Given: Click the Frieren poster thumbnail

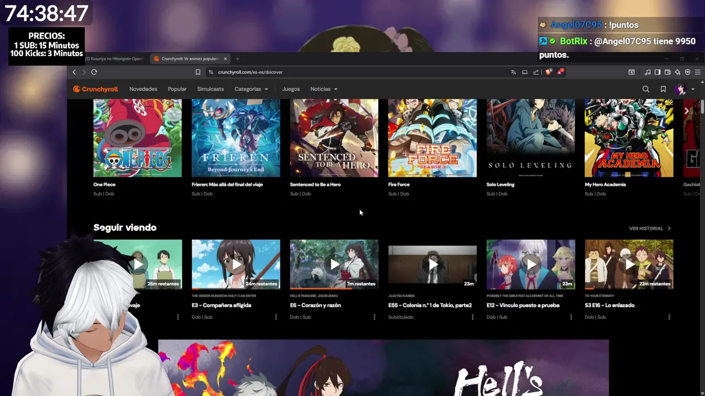Looking at the screenshot, I should (x=236, y=138).
